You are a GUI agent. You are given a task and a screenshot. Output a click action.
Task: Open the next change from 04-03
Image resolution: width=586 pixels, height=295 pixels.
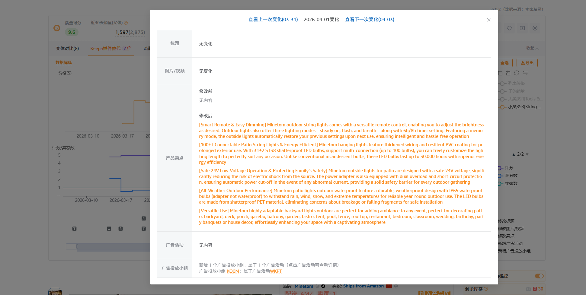click(369, 20)
